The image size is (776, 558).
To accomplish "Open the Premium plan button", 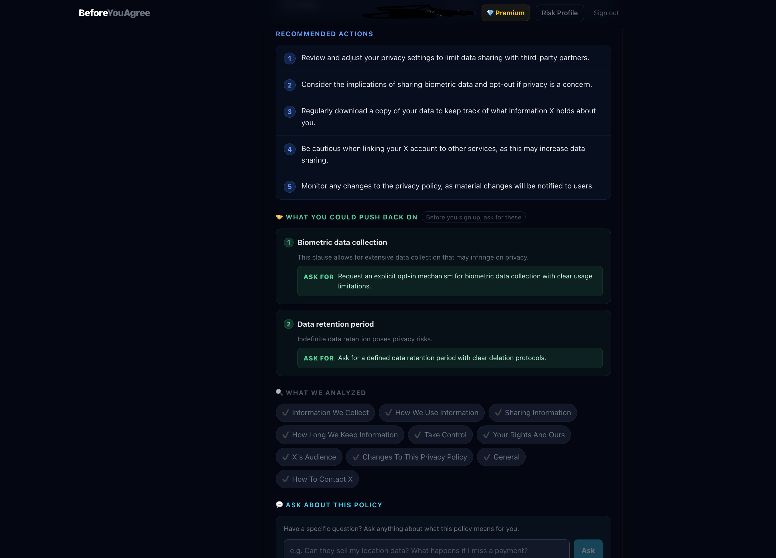I will 505,13.
